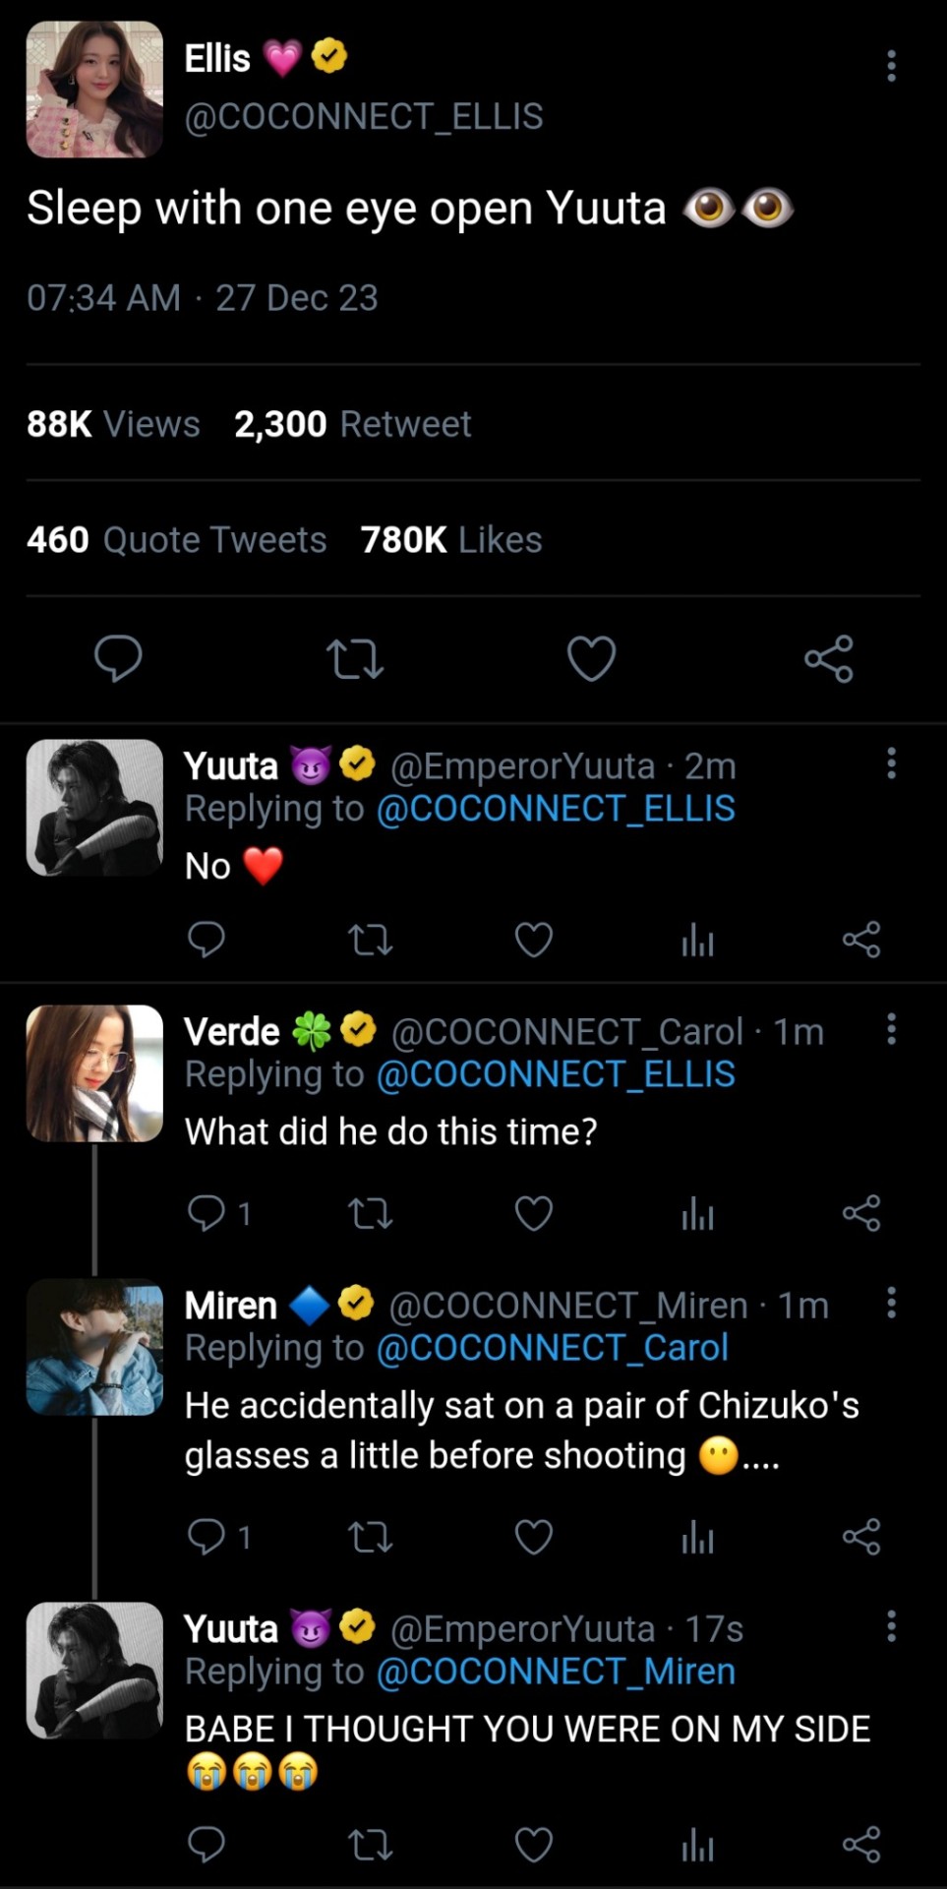
Task: Share Ellis's main tweet
Action: (x=829, y=658)
